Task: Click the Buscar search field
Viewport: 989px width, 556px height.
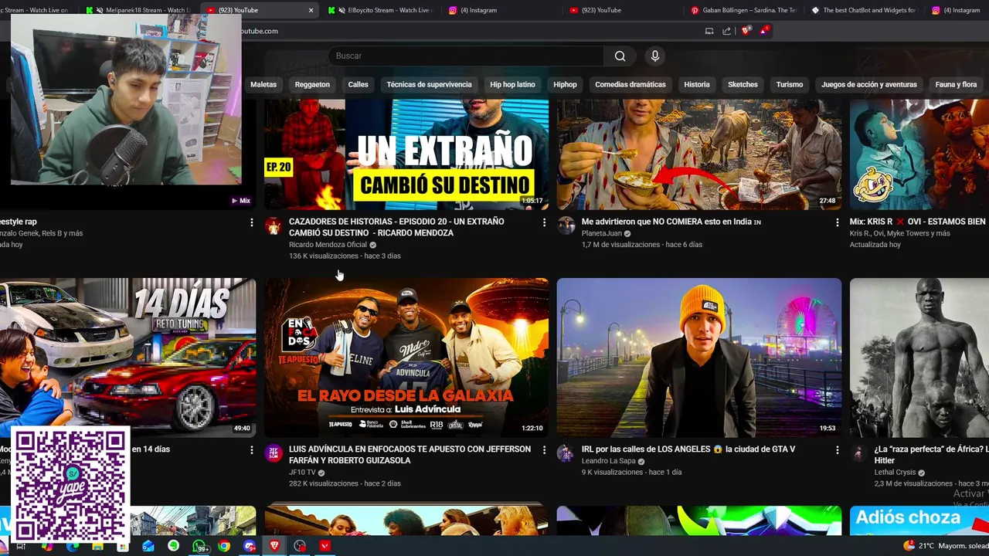Action: pos(467,56)
